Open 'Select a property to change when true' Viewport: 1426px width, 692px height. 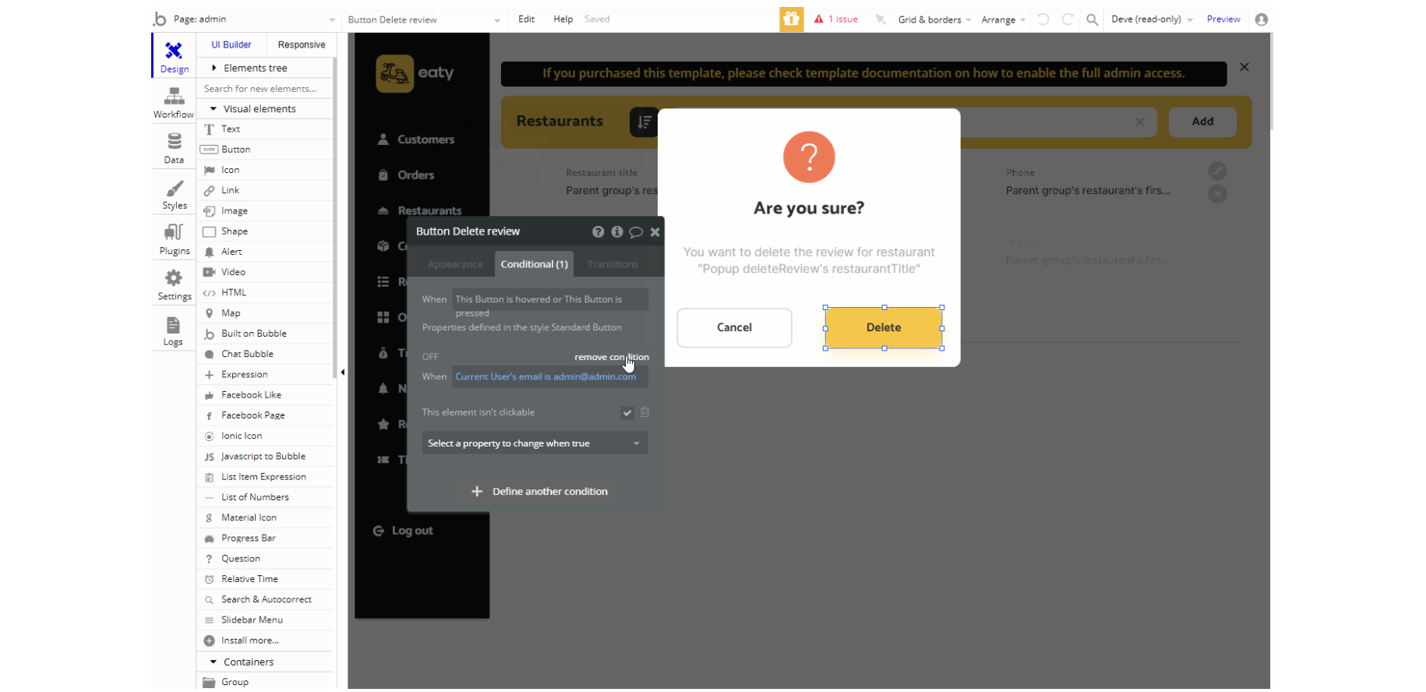point(535,443)
